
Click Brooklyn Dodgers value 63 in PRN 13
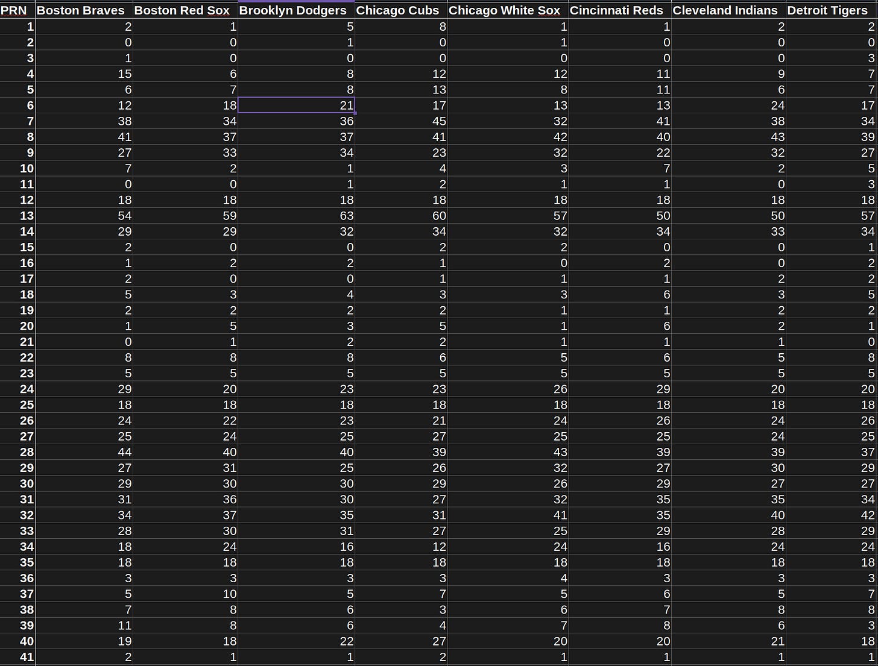click(296, 215)
